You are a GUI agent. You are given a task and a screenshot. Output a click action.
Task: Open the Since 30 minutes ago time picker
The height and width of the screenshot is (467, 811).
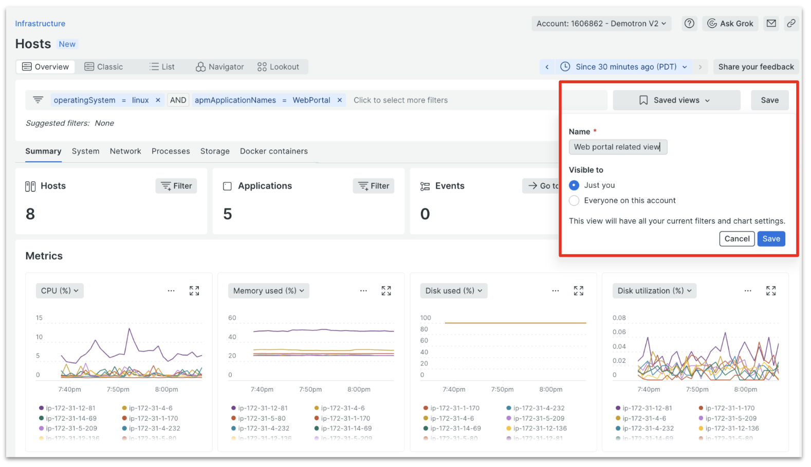(x=623, y=67)
